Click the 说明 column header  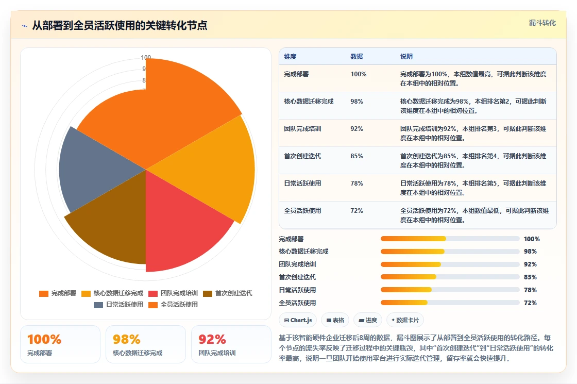(406, 56)
